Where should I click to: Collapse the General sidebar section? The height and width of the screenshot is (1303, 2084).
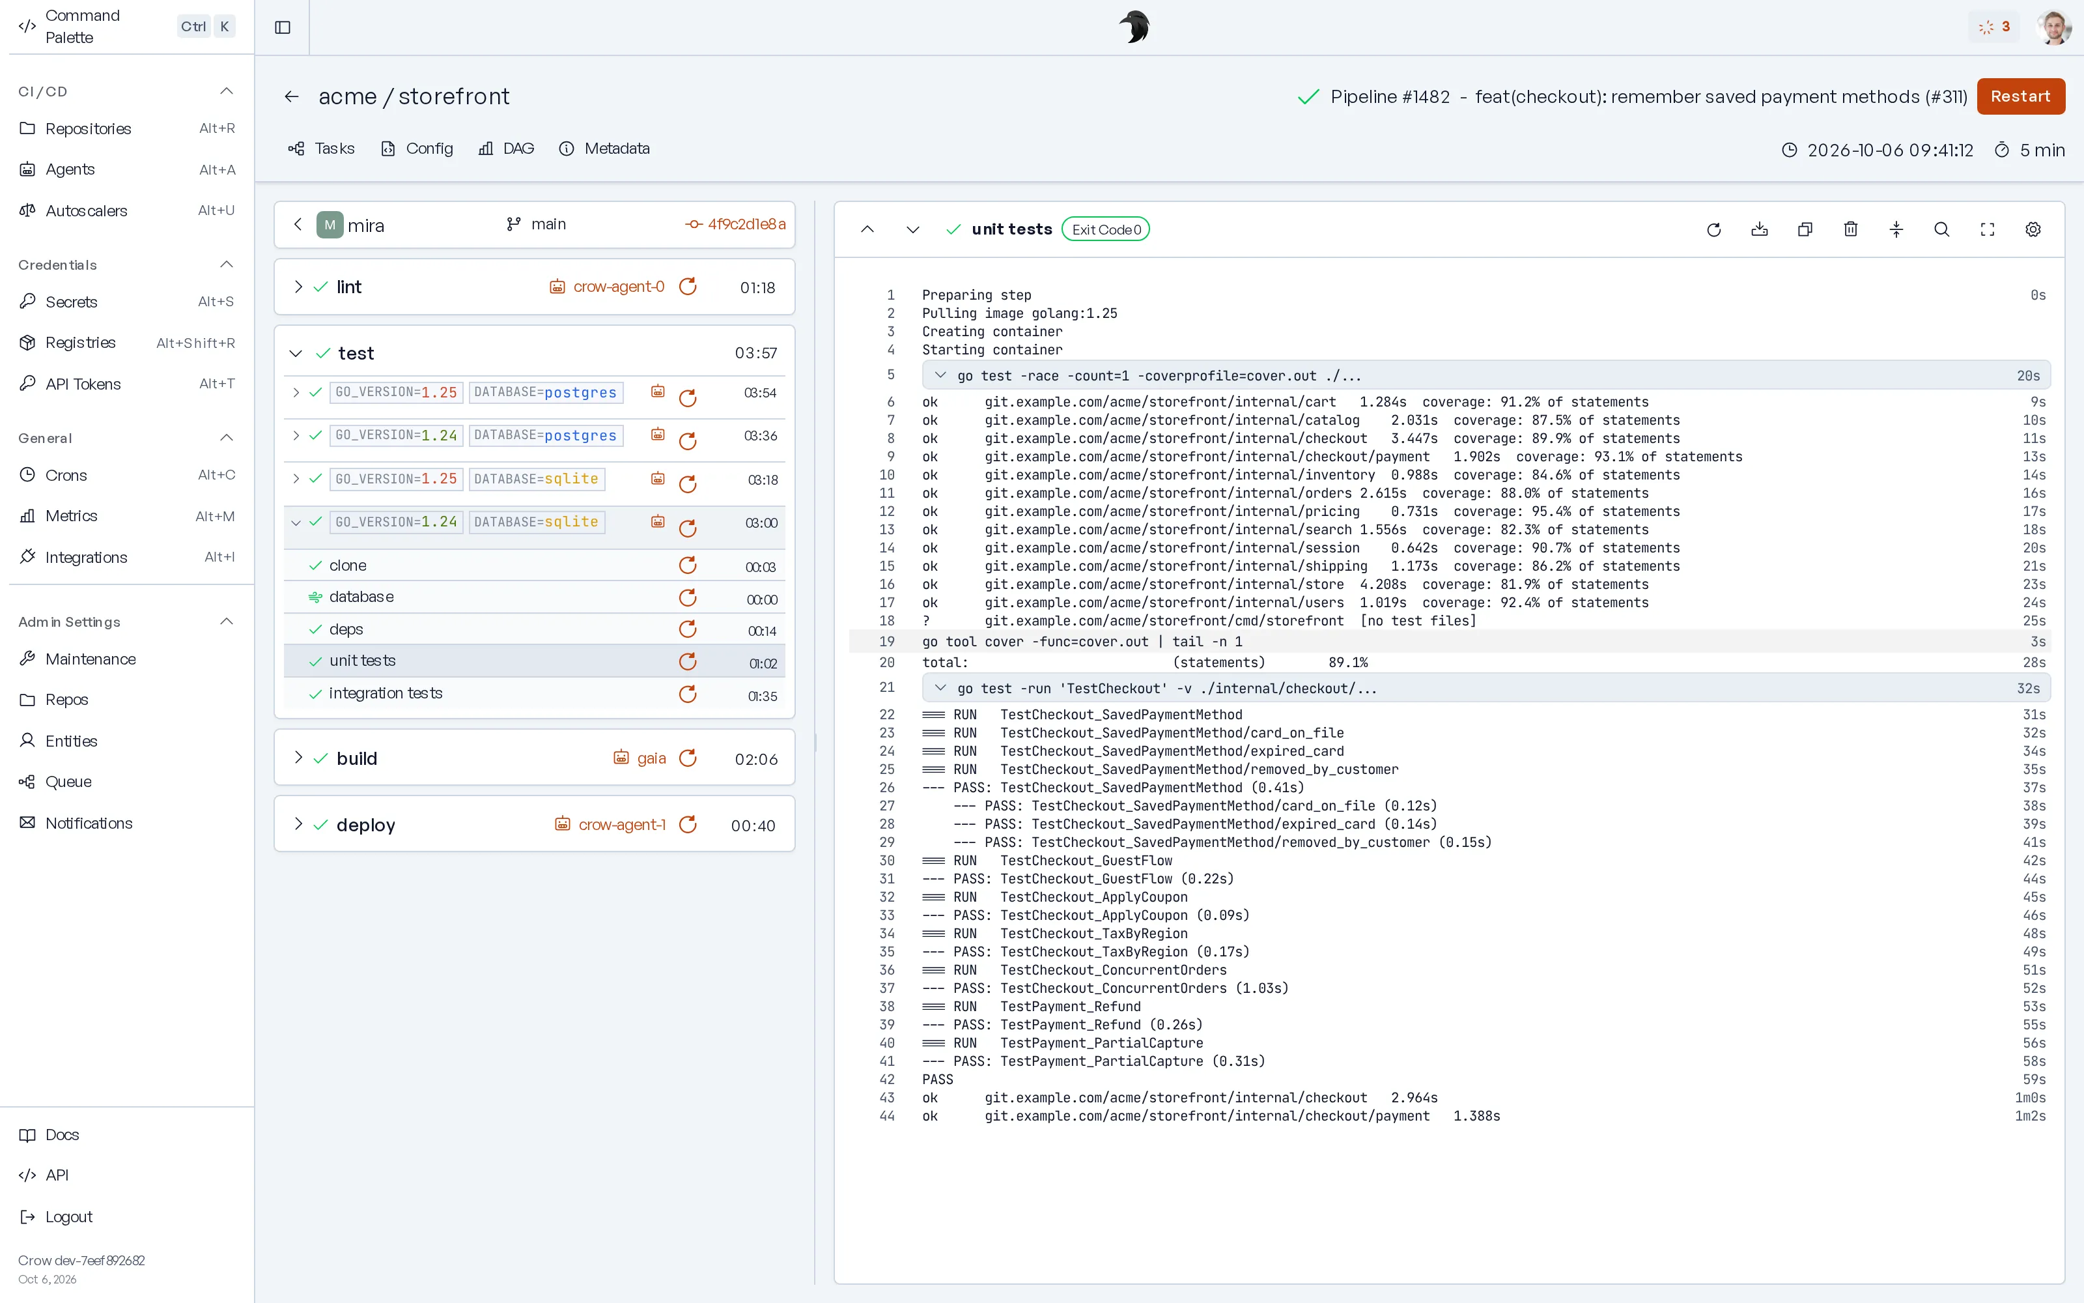(x=227, y=438)
